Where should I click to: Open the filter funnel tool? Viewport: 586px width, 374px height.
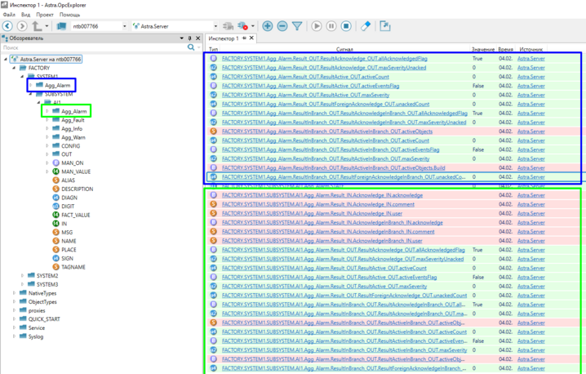297,26
